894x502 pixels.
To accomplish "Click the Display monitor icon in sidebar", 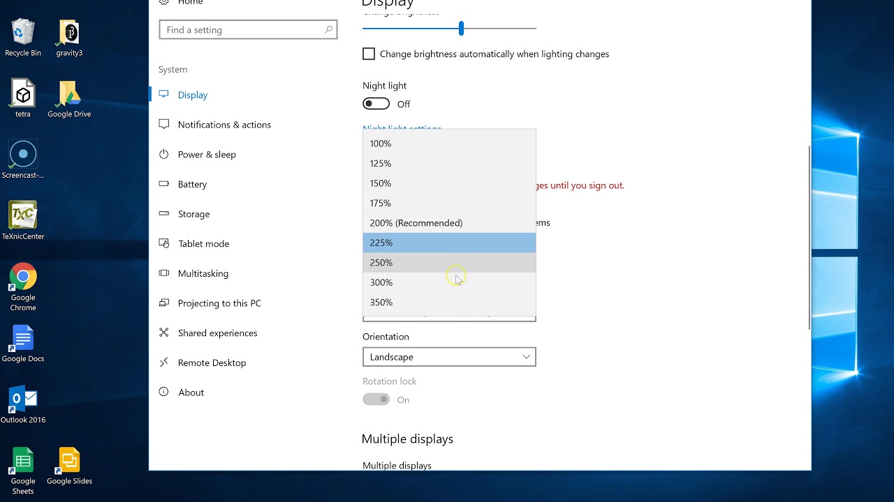I will pos(164,94).
